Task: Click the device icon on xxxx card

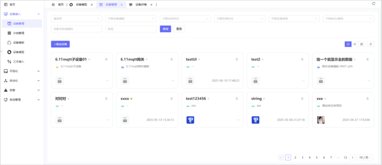Action: [x=125, y=120]
